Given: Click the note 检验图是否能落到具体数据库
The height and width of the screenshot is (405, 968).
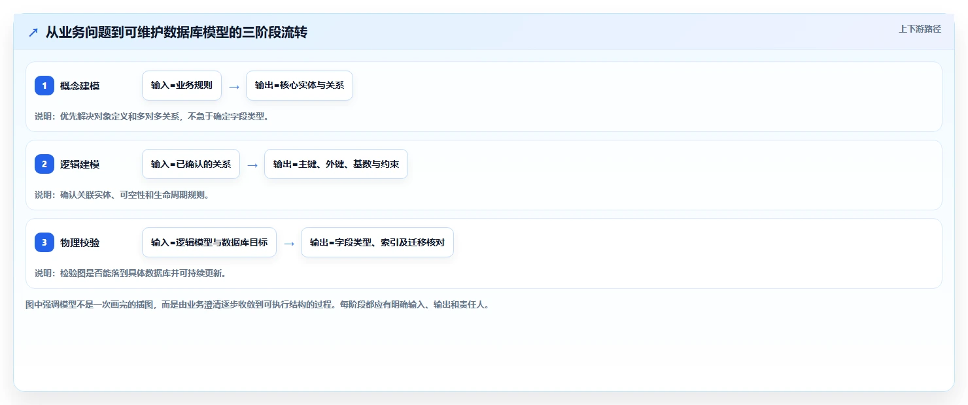Looking at the screenshot, I should pos(131,274).
